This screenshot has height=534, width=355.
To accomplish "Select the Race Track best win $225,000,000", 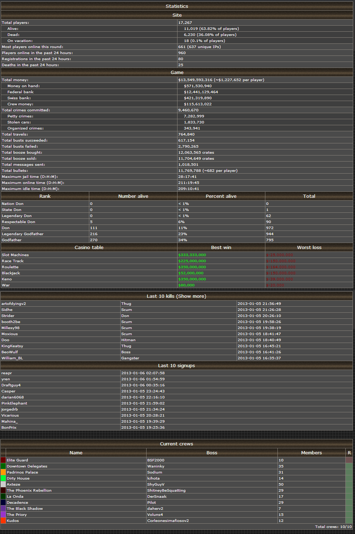I will (x=192, y=261).
